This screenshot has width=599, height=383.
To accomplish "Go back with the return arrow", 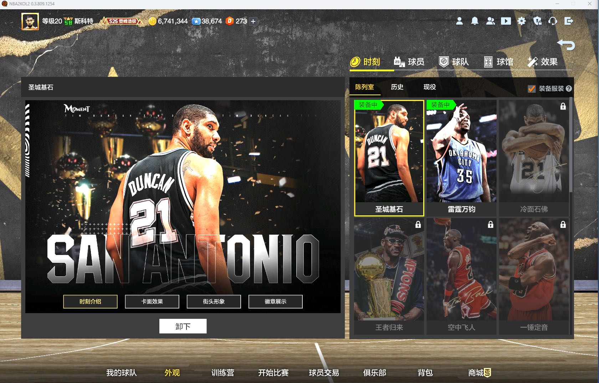I will (x=566, y=45).
